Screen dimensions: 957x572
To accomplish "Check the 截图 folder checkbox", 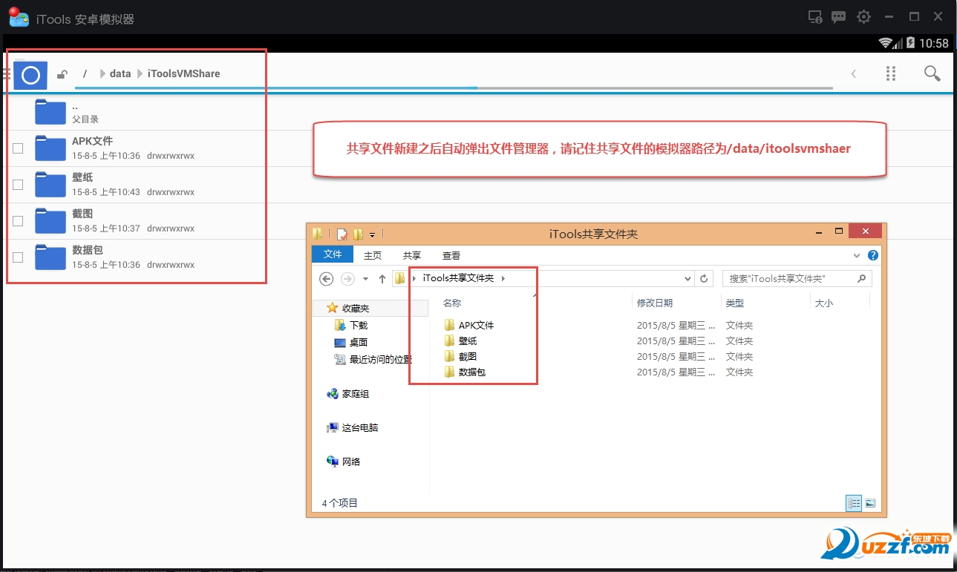I will coord(18,221).
